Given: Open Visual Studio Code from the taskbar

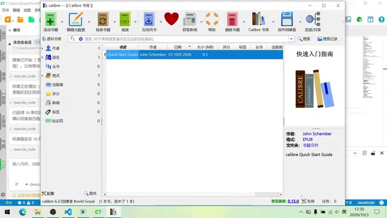Looking at the screenshot, I should tap(68, 212).
